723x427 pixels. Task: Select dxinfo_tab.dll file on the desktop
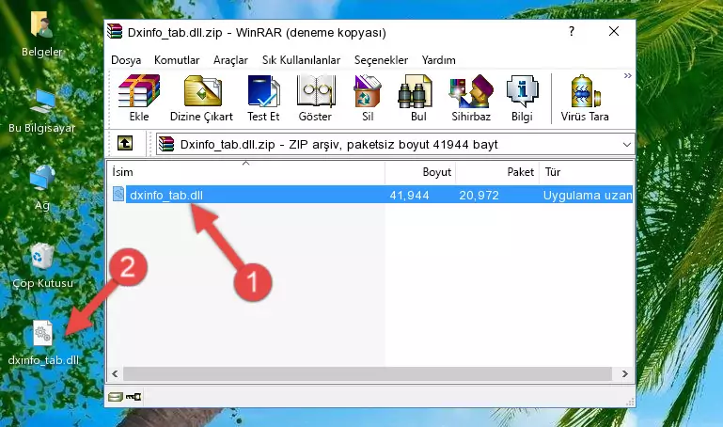[43, 342]
